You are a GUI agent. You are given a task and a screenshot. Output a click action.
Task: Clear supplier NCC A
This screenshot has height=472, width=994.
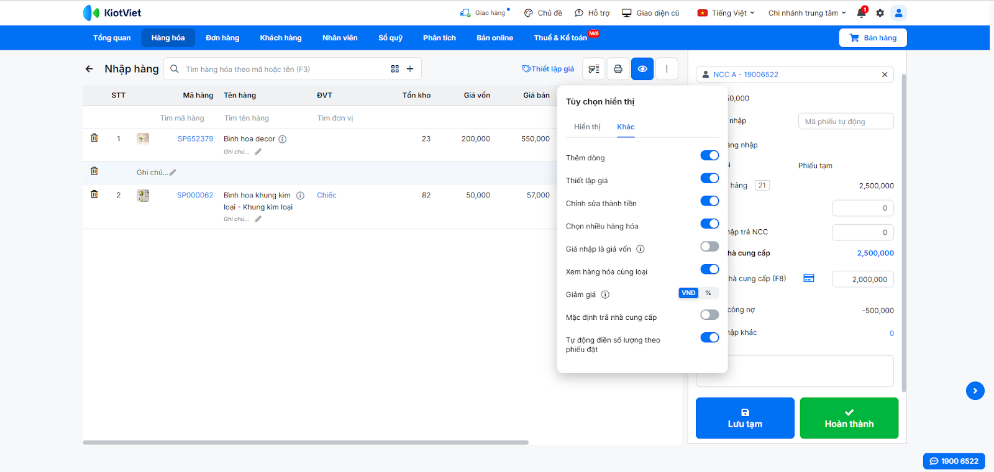tap(885, 75)
